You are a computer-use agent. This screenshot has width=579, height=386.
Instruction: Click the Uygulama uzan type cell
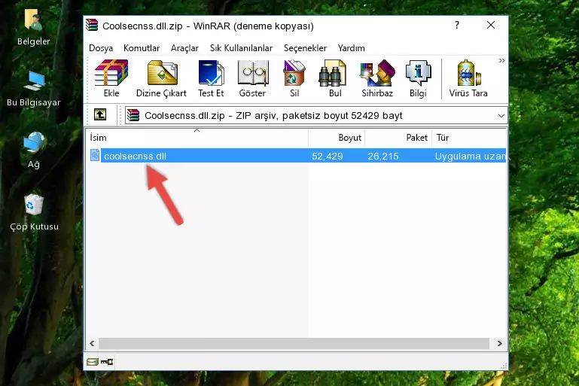(470, 156)
